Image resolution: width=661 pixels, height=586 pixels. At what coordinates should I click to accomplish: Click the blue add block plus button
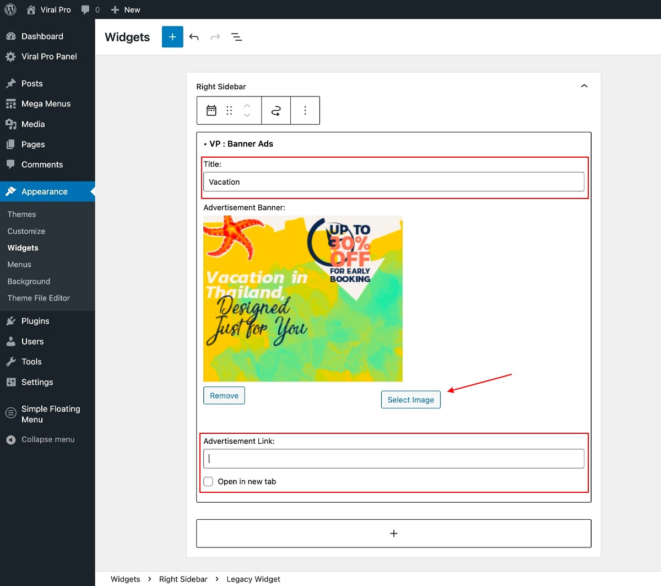[172, 37]
